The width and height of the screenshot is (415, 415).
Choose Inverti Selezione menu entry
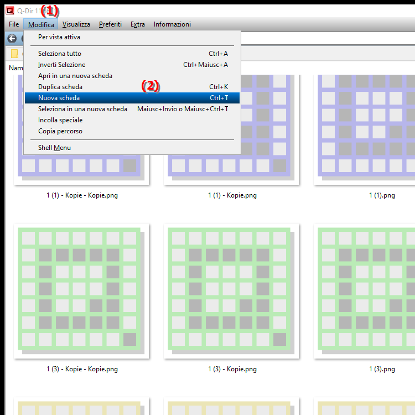coord(132,65)
